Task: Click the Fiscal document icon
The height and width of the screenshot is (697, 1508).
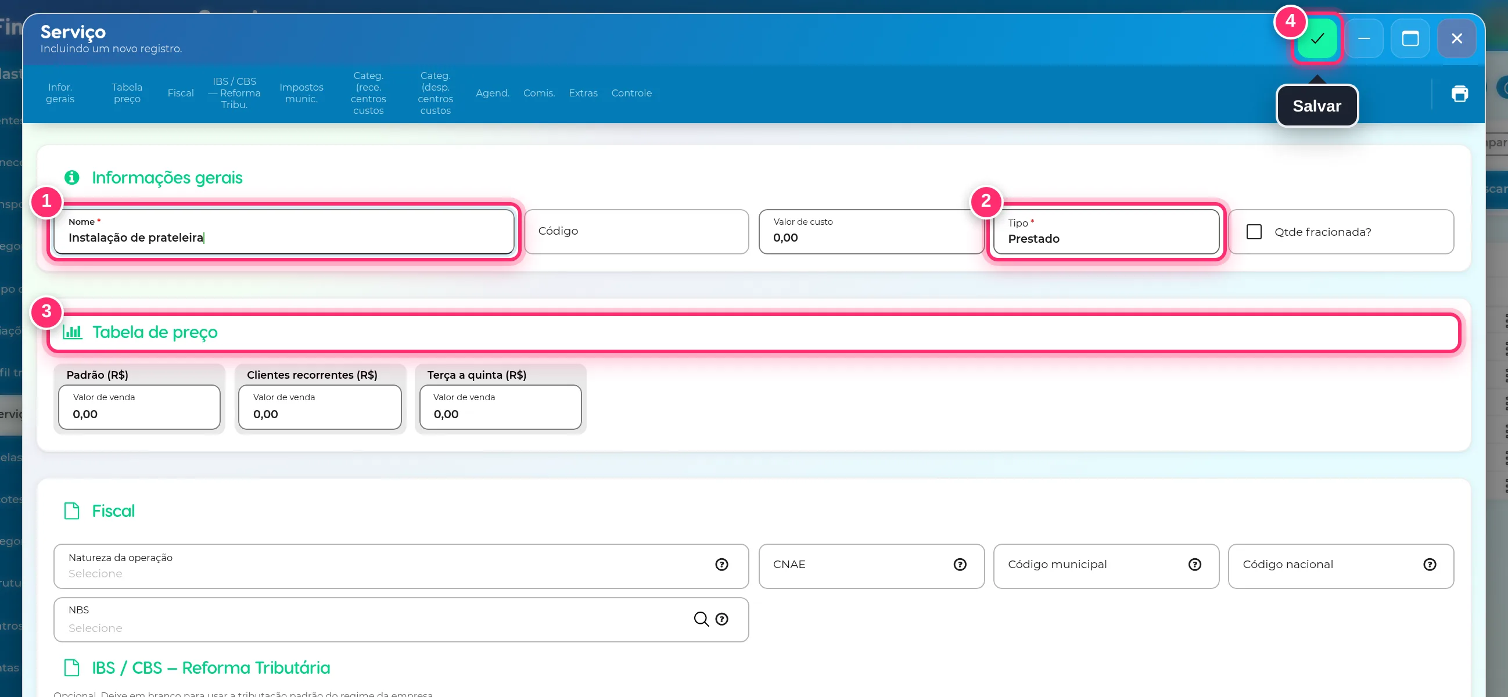Action: pos(71,511)
